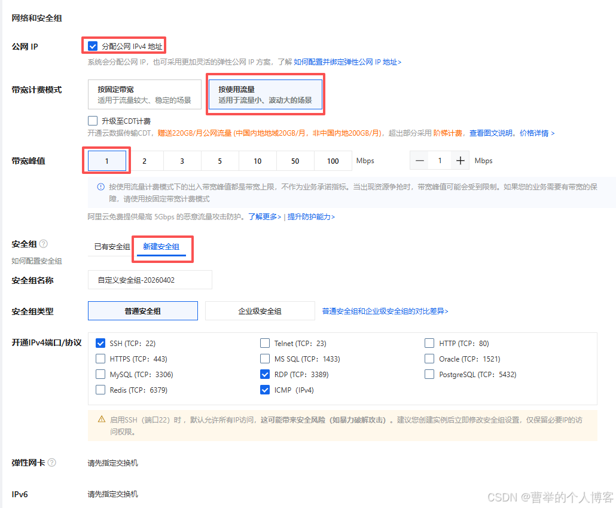Choose 3 Mbps peak bandwidth

(x=182, y=161)
